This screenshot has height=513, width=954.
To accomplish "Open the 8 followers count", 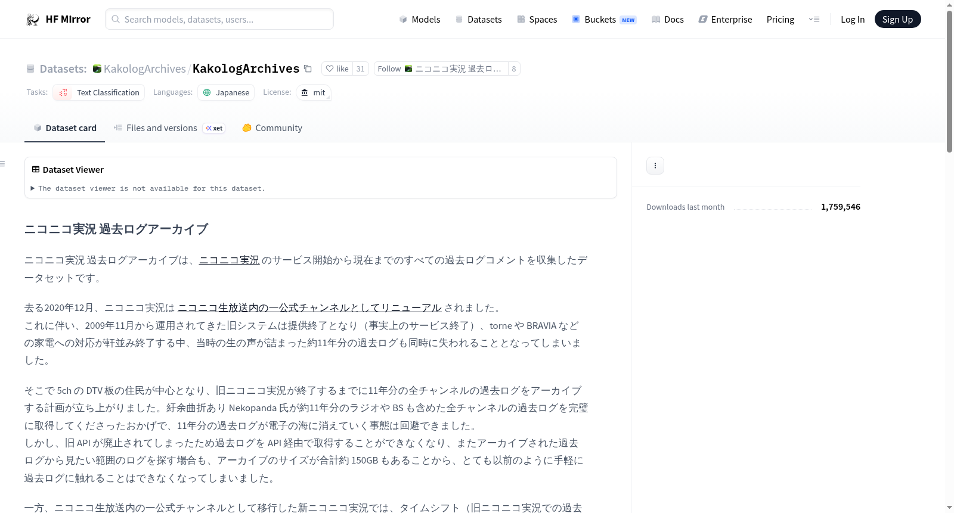I will tap(514, 69).
